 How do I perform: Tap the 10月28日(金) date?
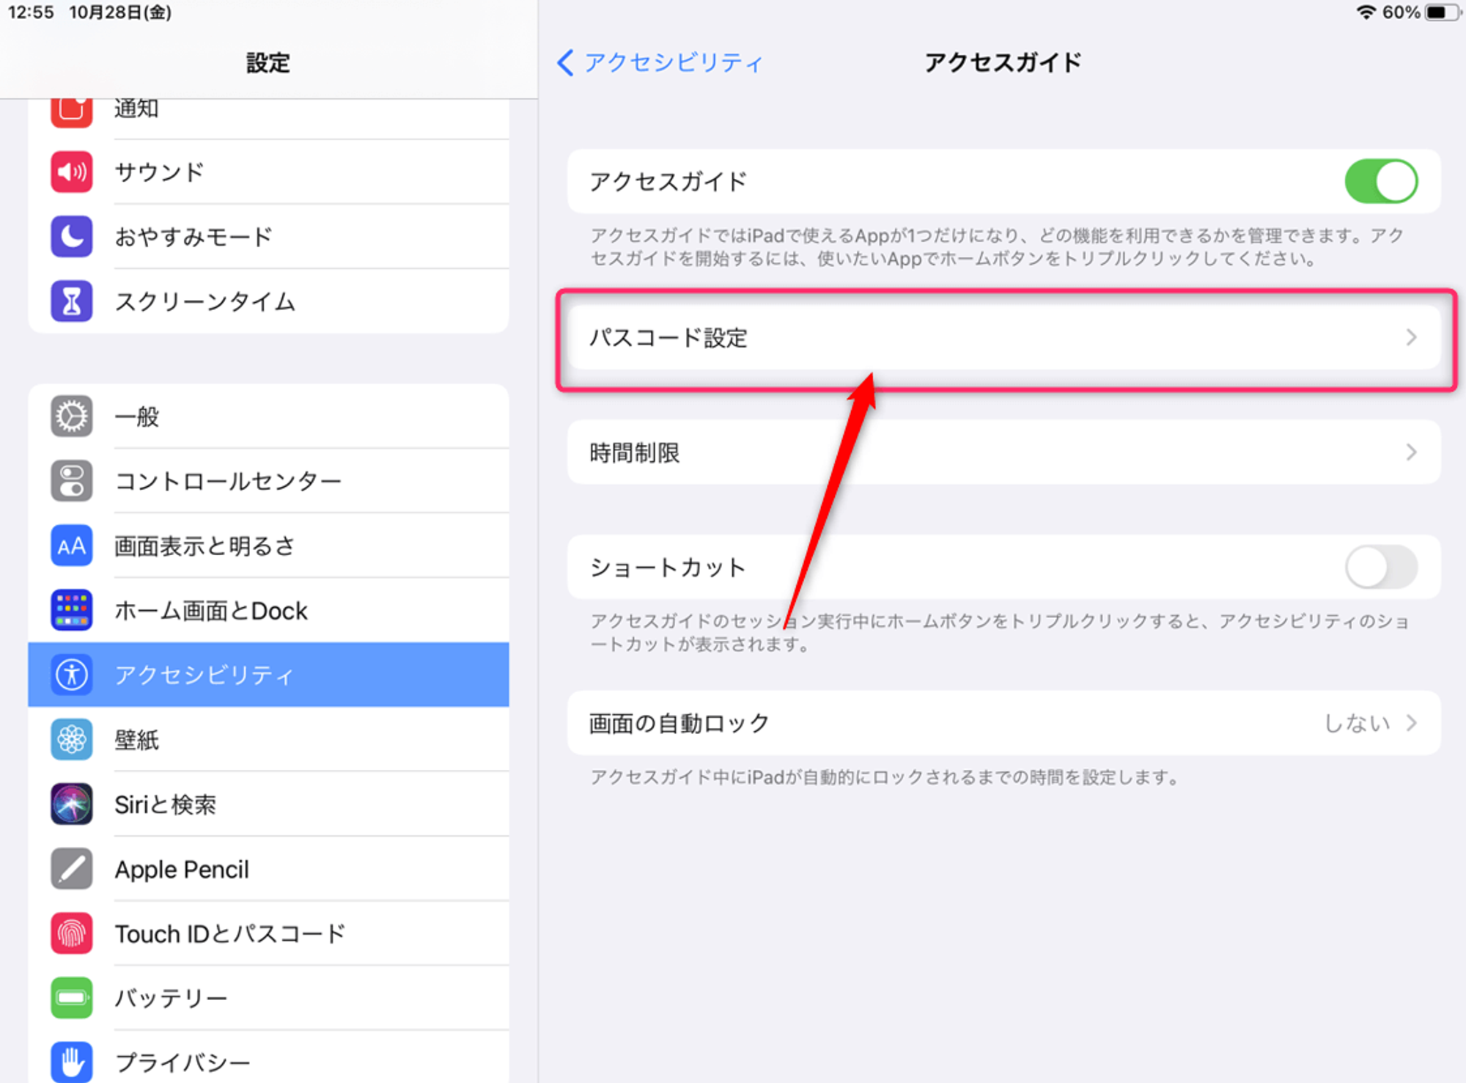tap(120, 12)
